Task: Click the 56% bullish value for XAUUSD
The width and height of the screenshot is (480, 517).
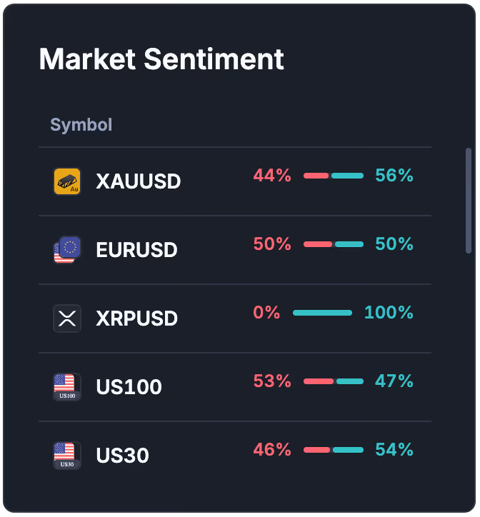Action: point(394,175)
